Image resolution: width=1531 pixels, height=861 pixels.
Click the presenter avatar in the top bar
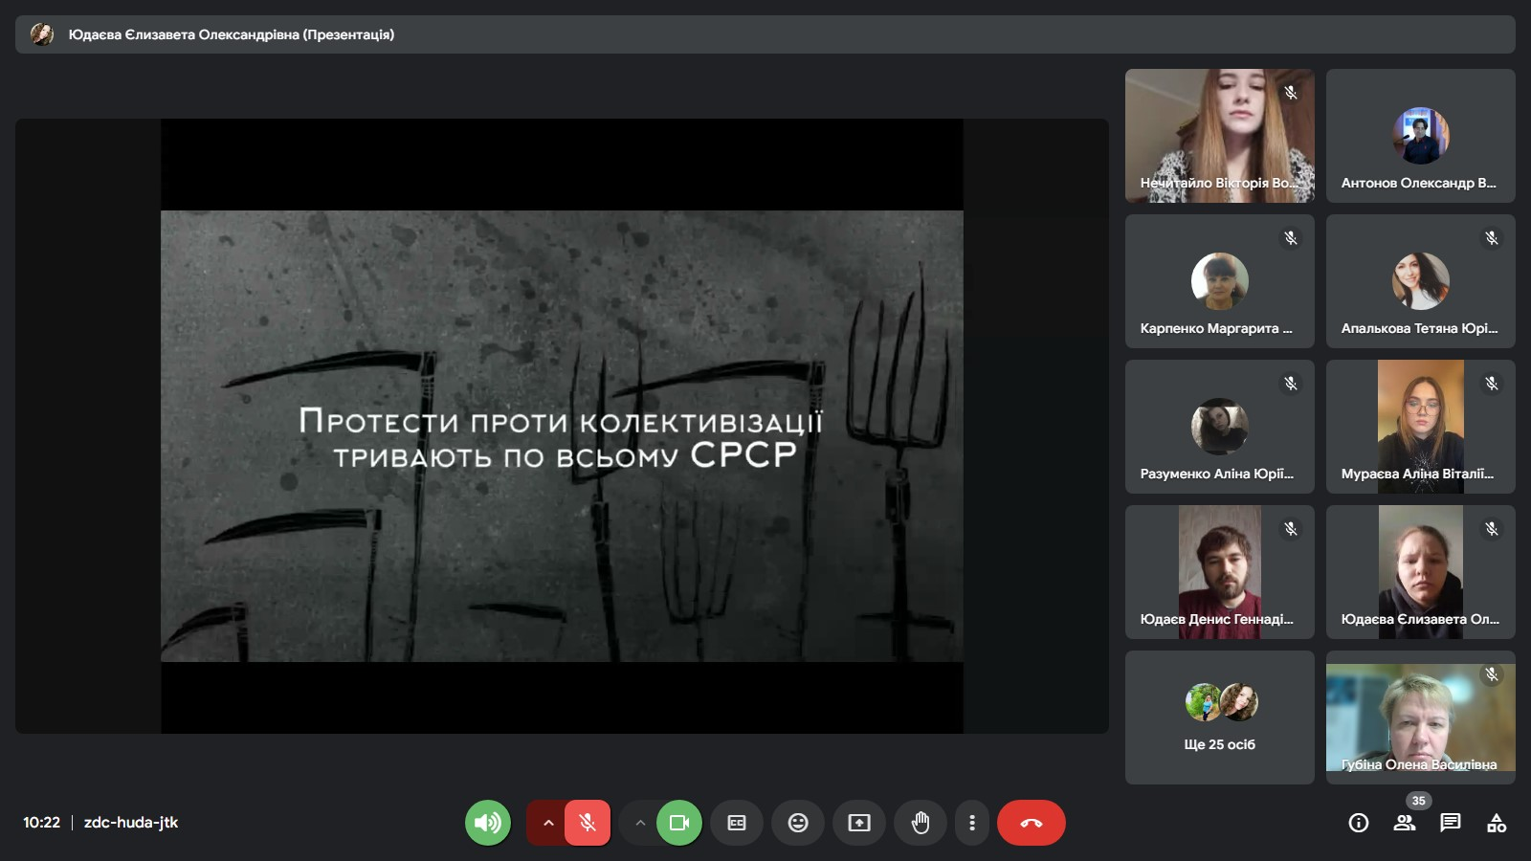point(42,34)
